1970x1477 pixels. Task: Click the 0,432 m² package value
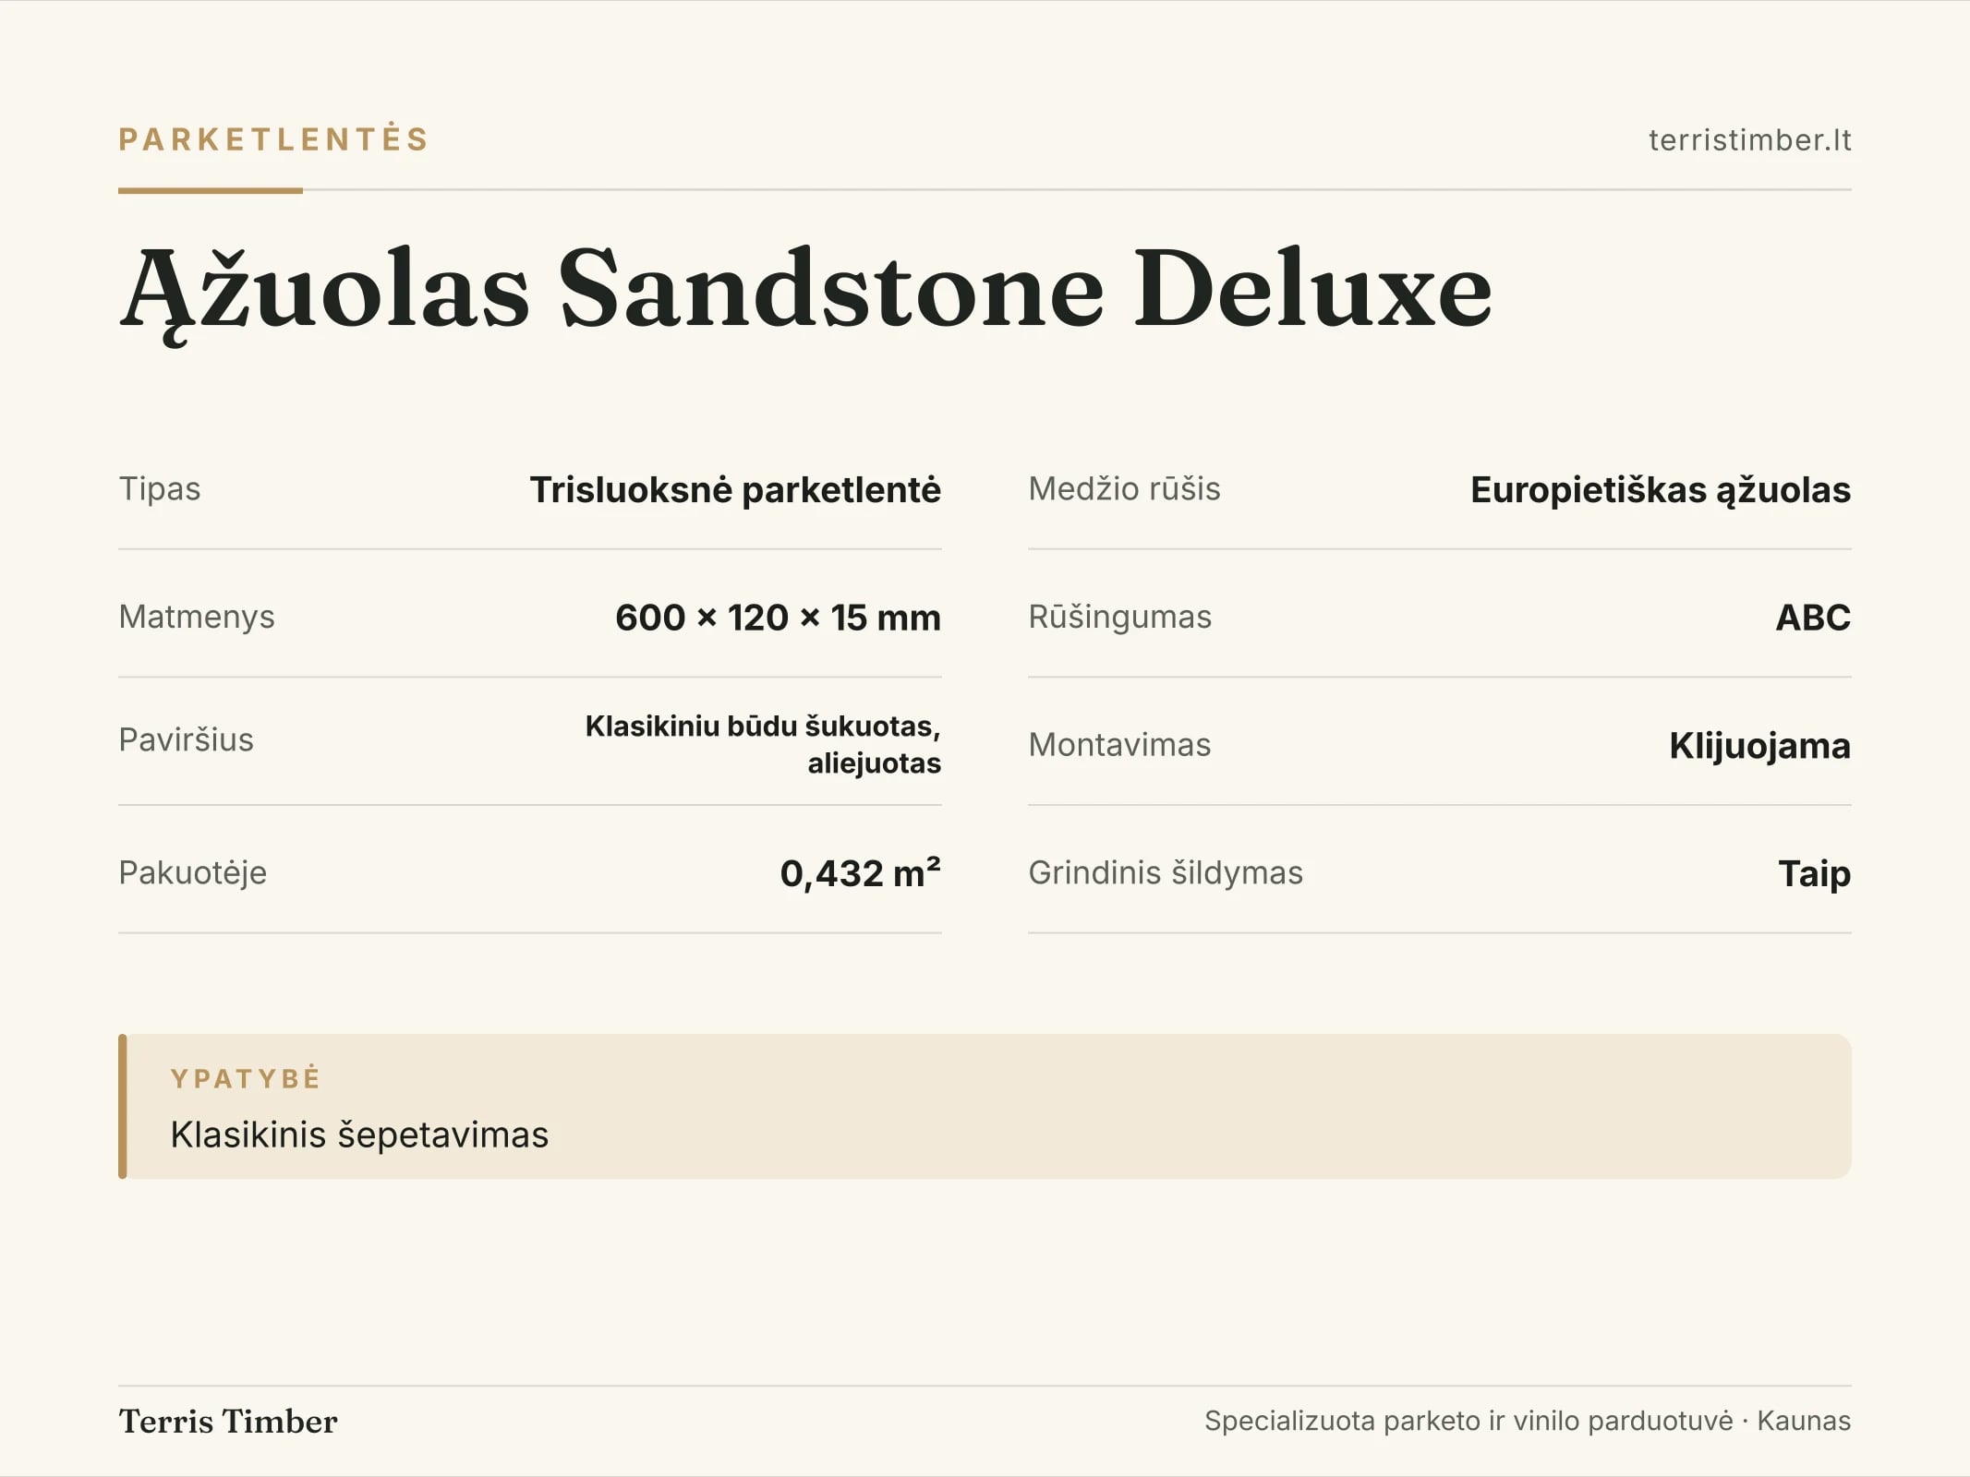coord(860,872)
